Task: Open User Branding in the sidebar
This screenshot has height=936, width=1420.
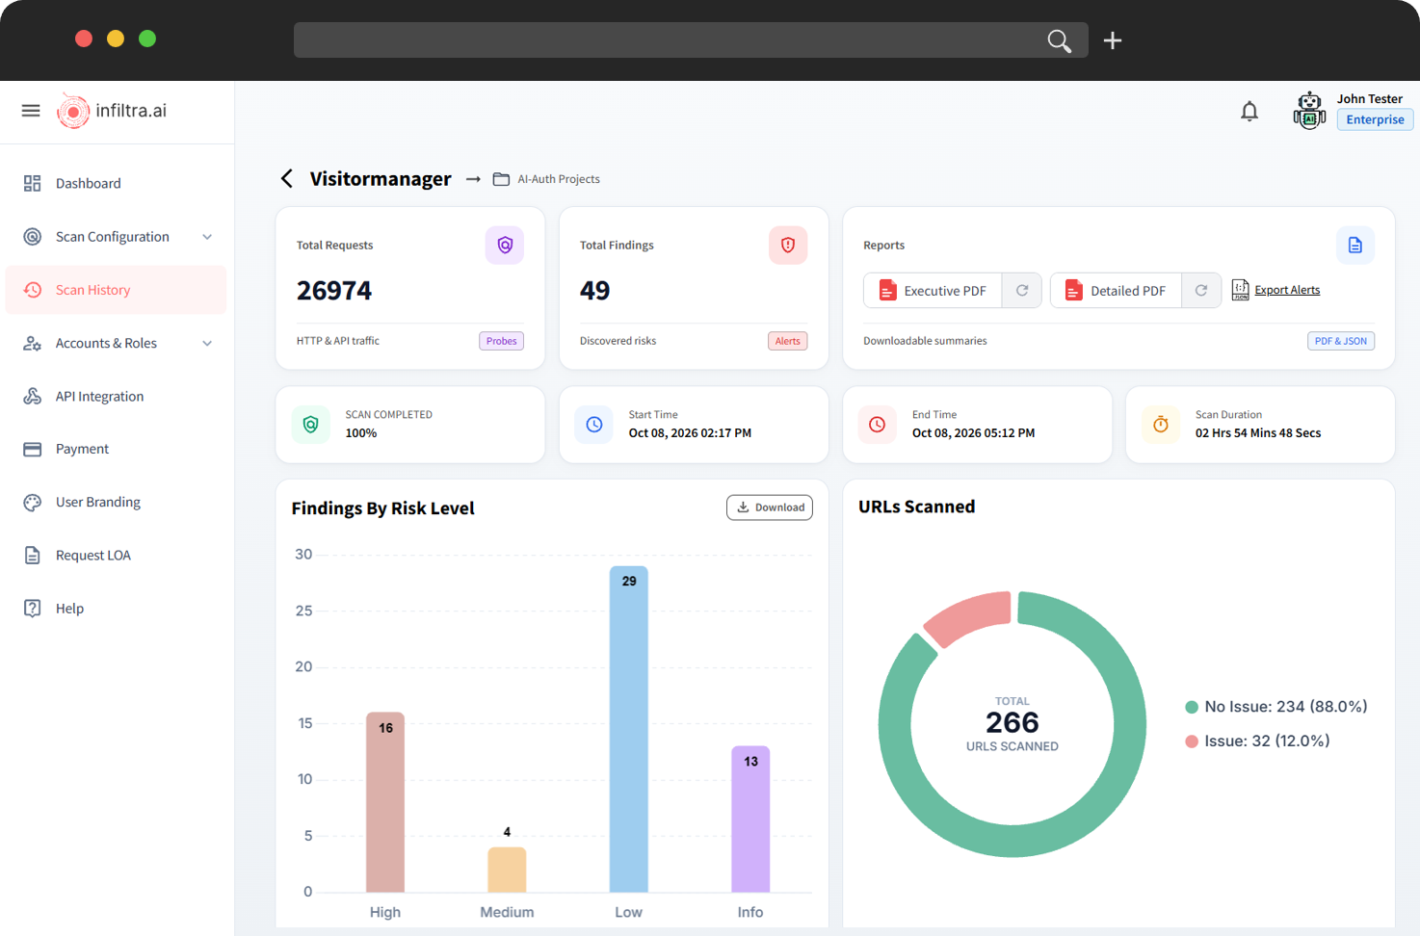Action: coord(116,503)
